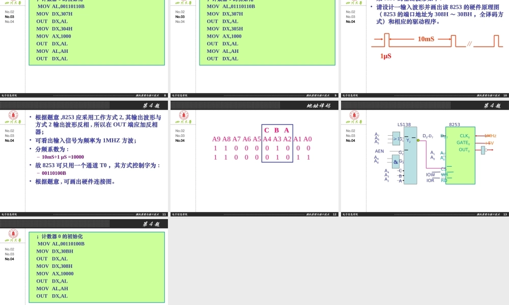Click the AND gate symbol in the circuit diagram

[x=396, y=162]
